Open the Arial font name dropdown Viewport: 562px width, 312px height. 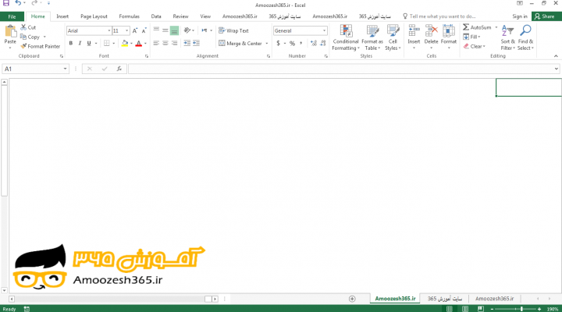[109, 30]
